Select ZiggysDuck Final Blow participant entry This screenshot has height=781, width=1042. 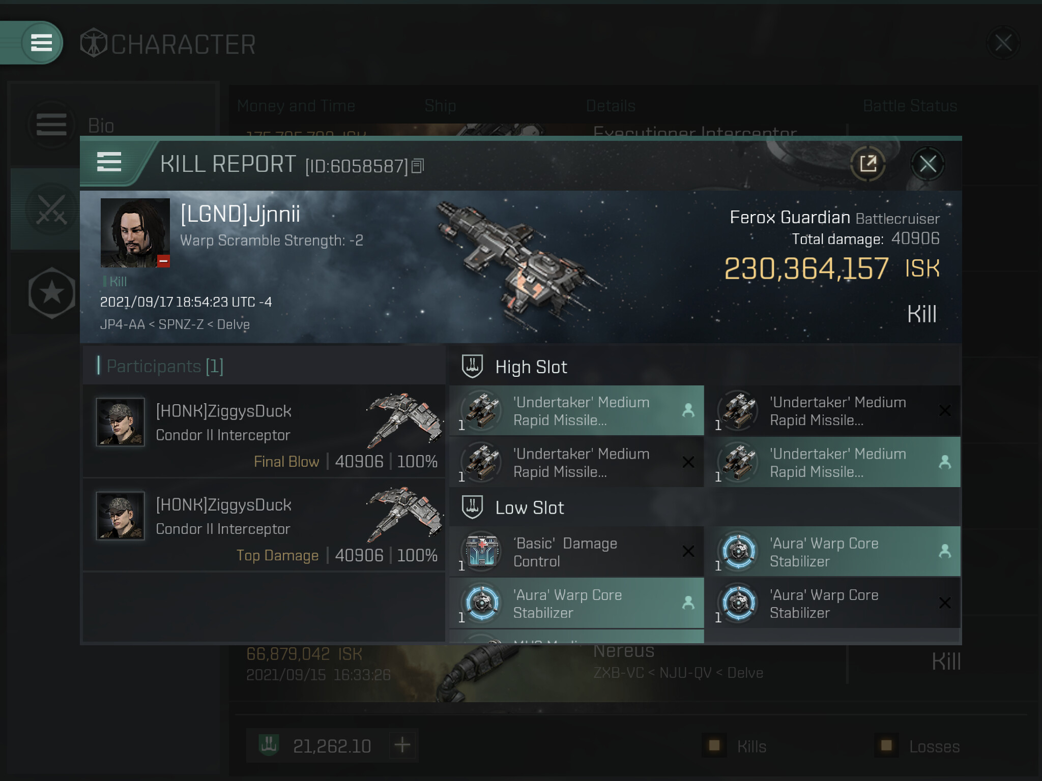click(264, 431)
